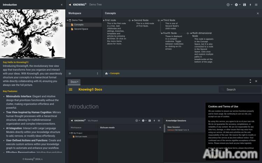Screen dimensions: 262x163
Task: Click the home icon in breadcrumbs
Action: pos(107,73)
